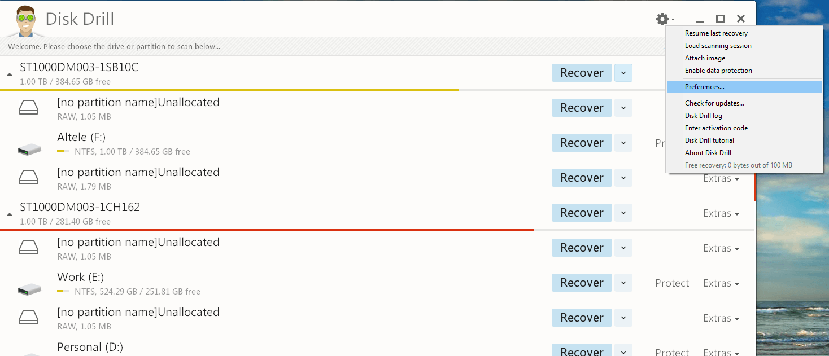Click the Altele (F:) drive icon
Image resolution: width=829 pixels, height=356 pixels.
pyautogui.click(x=29, y=149)
